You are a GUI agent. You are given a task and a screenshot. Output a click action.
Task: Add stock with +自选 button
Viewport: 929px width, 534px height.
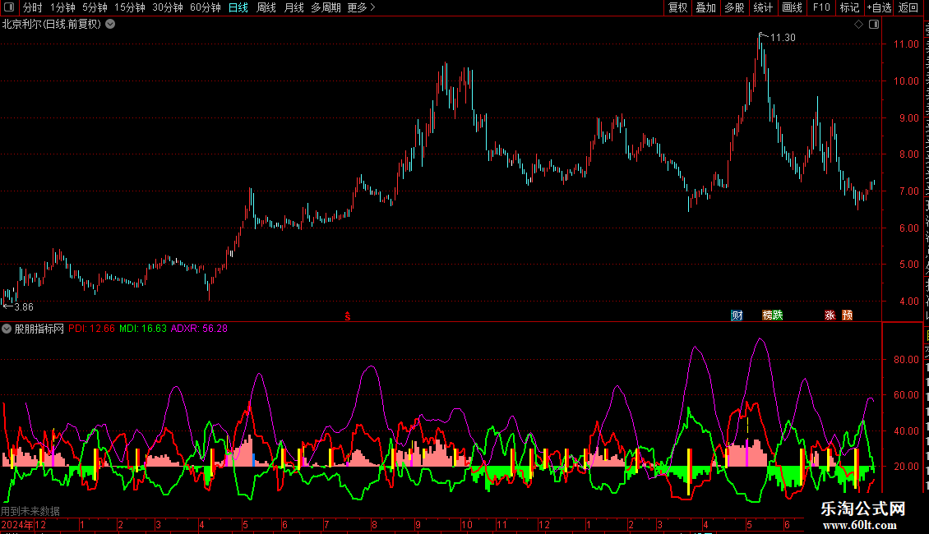point(879,7)
